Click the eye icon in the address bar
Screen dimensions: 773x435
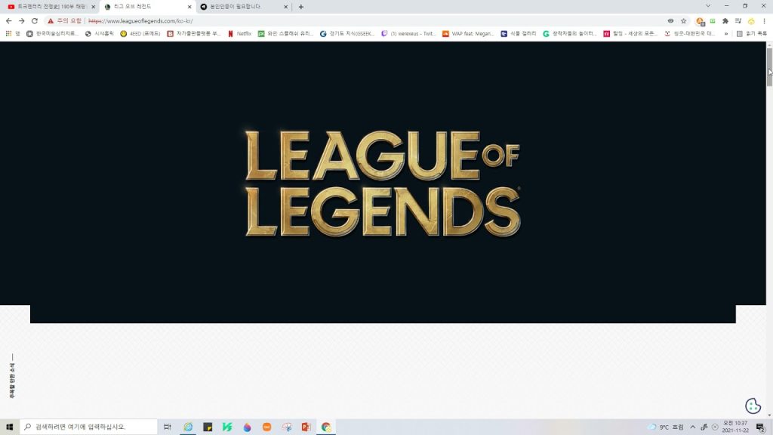tap(670, 21)
